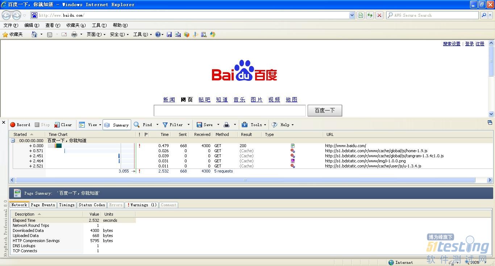495x266 pixels.
Task: Click the Baidu logo image
Action: (244, 71)
